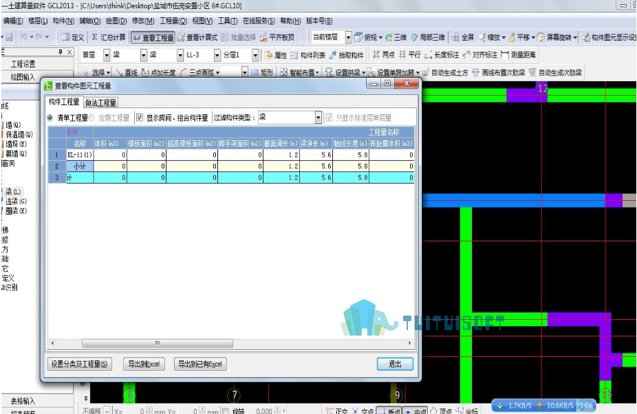
Task: Open LL-3 component name dropdown
Action: tap(217, 55)
